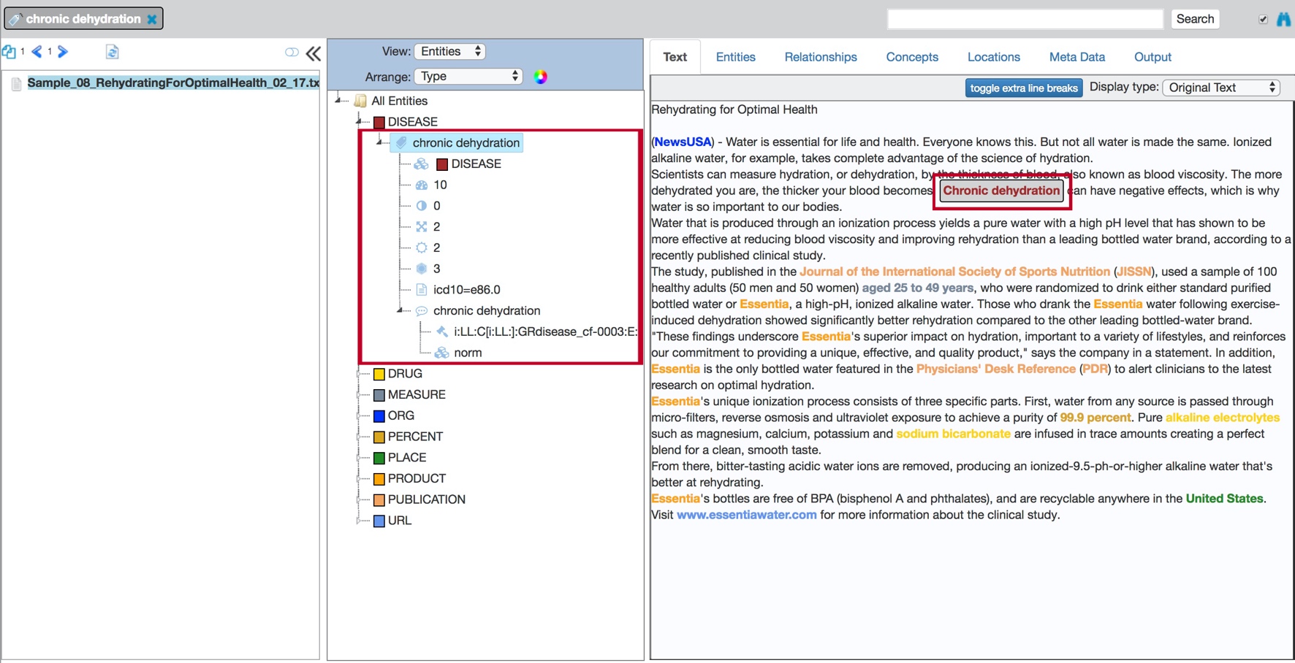This screenshot has width=1295, height=663.
Task: Collapse the left panel with the double chevron
Action: point(314,53)
